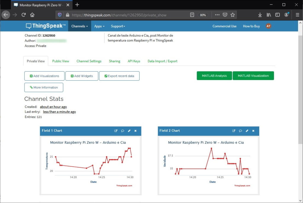Click 'less than a minute ago' last entry
The image size is (303, 203).
coord(59,112)
